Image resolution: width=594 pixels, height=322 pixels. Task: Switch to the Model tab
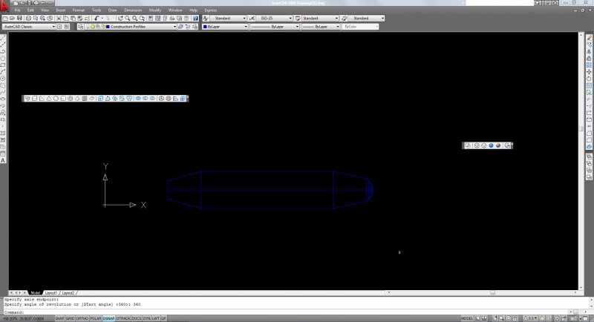click(35, 293)
